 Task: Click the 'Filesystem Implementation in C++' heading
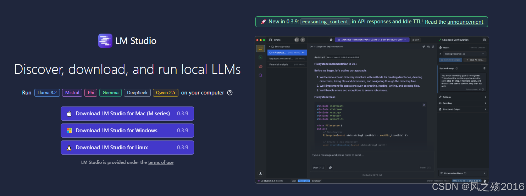pyautogui.click(x=336, y=64)
